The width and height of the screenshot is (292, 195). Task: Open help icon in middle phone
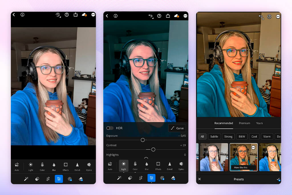coord(159,16)
